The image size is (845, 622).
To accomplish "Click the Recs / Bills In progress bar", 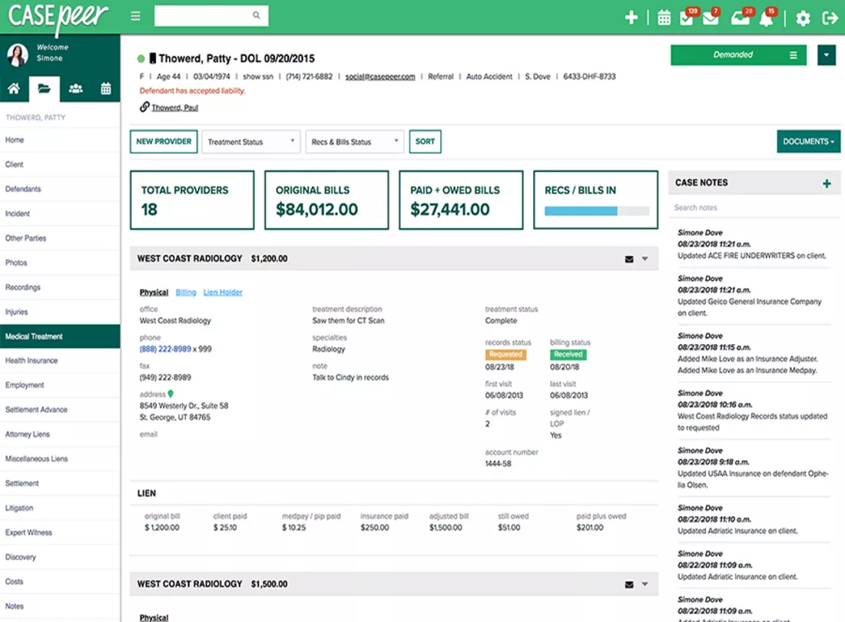I will click(597, 211).
